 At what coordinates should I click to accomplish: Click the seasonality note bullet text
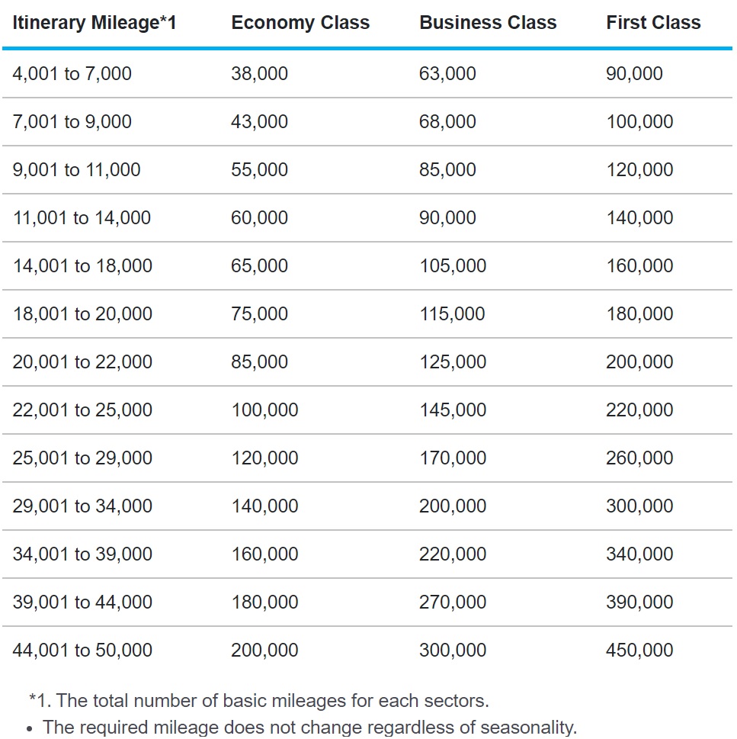point(310,728)
